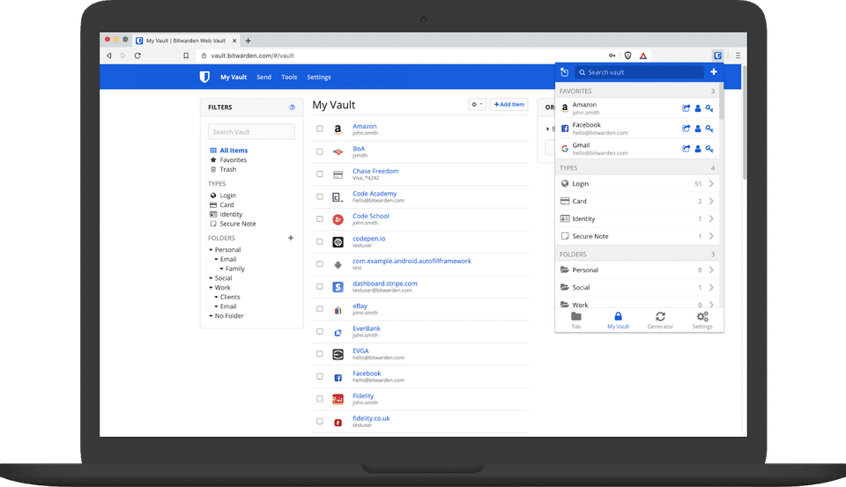The height and width of the screenshot is (487, 846).
Task: Open a new browser tab with the plus
Action: point(249,41)
